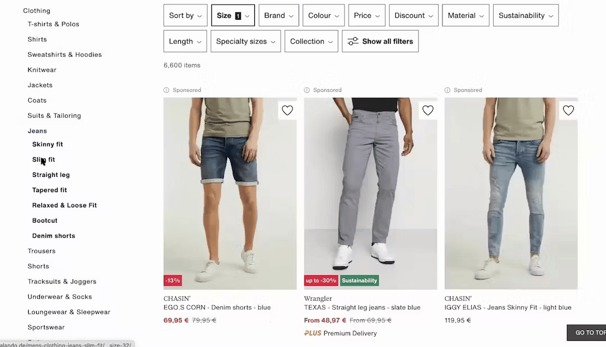Click the struck-through 79,95 € price
This screenshot has width=606, height=347.
[204, 320]
